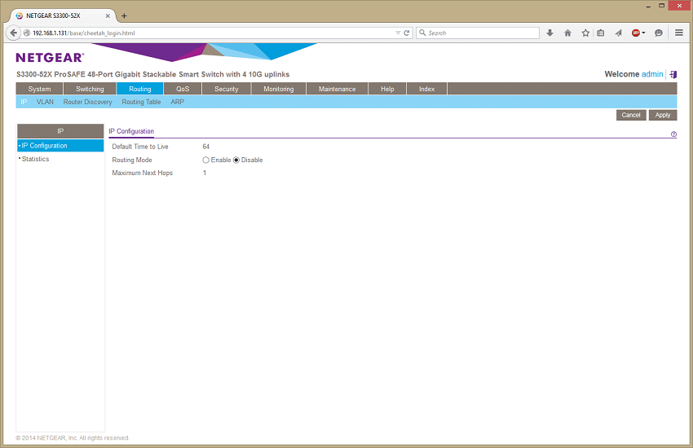Click the IP Configuration section heading
693x448 pixels.
tap(131, 131)
